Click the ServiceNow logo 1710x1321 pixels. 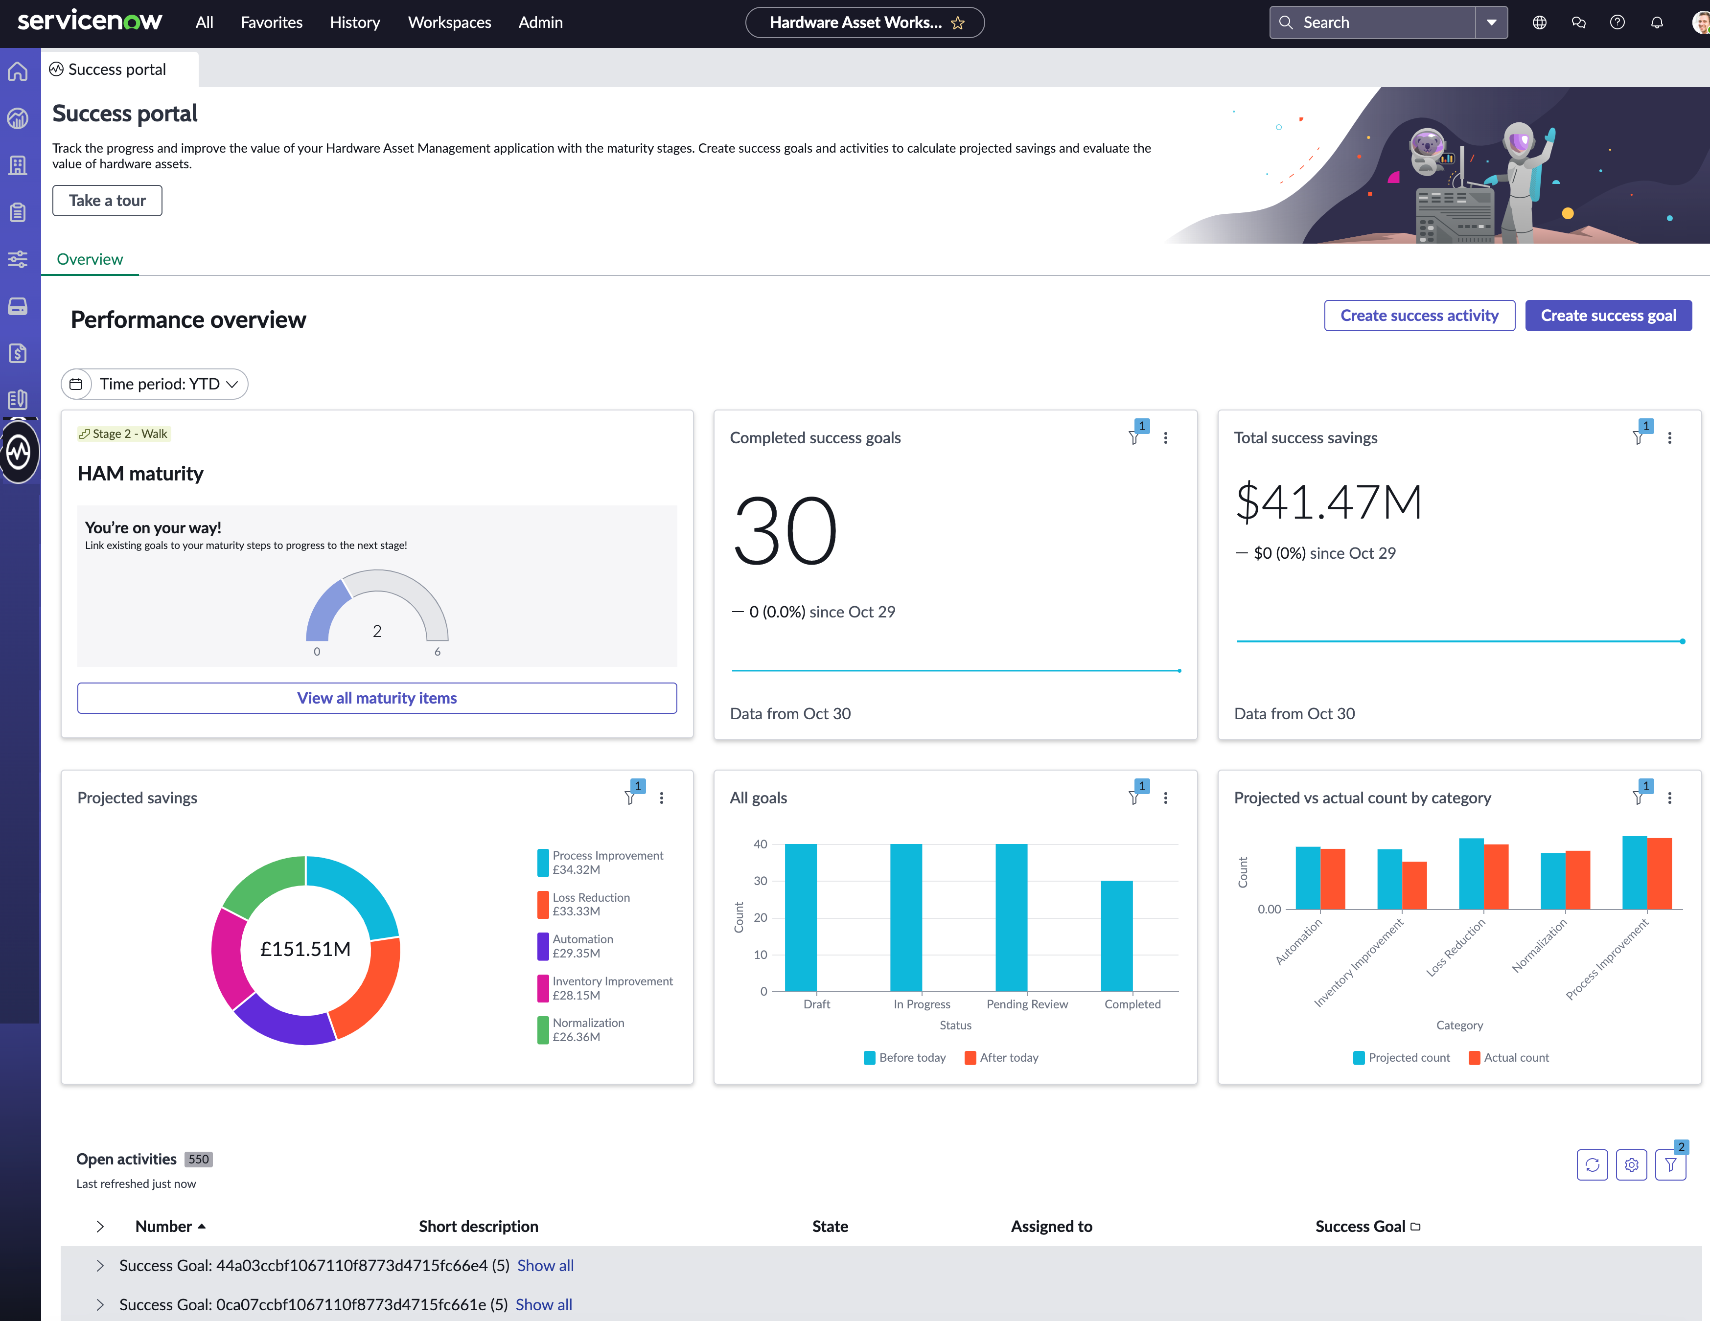89,21
